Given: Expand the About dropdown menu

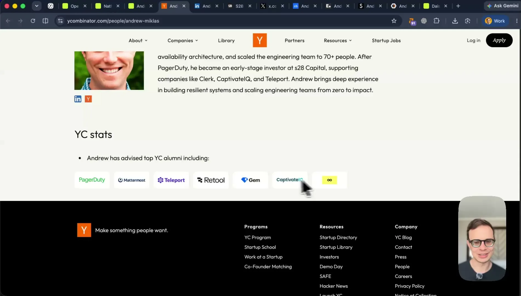Looking at the screenshot, I should pos(138,41).
